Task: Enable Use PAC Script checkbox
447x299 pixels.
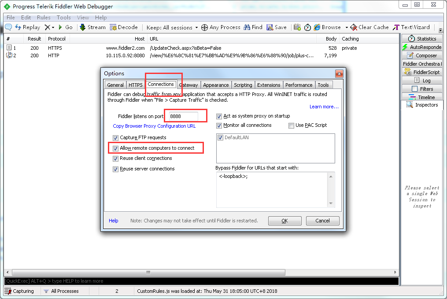Action: click(x=291, y=126)
